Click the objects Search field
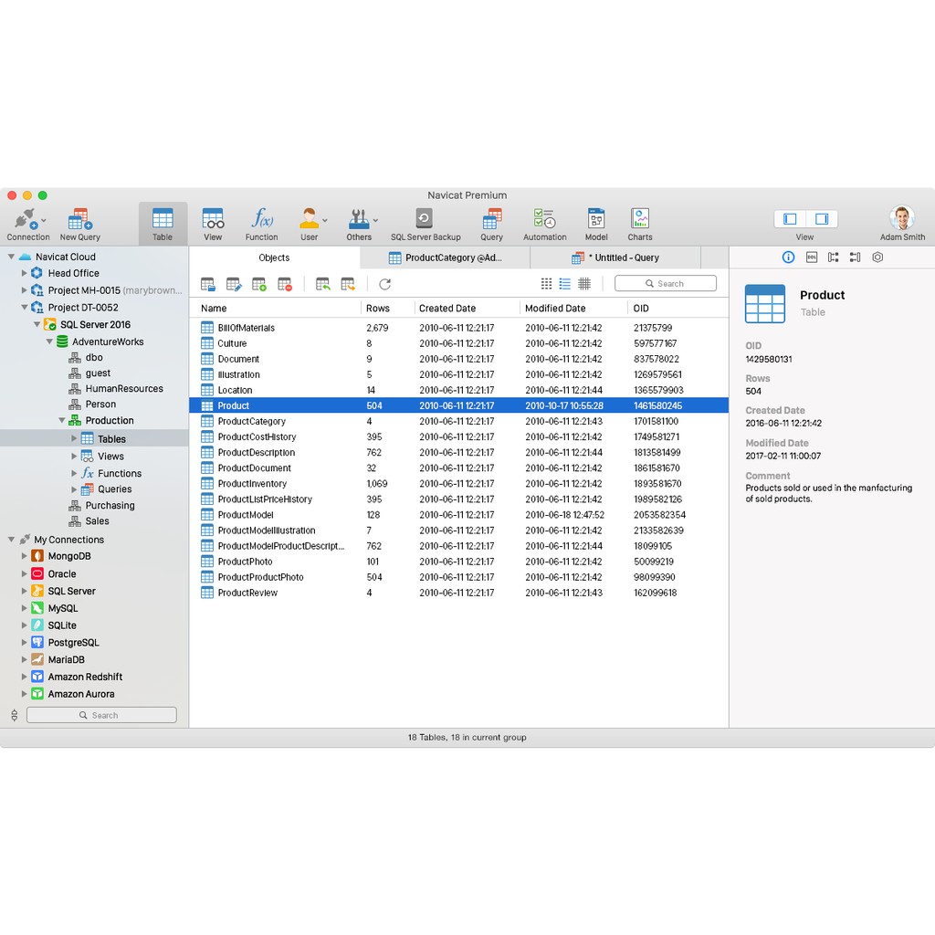This screenshot has height=935, width=935. [x=666, y=284]
